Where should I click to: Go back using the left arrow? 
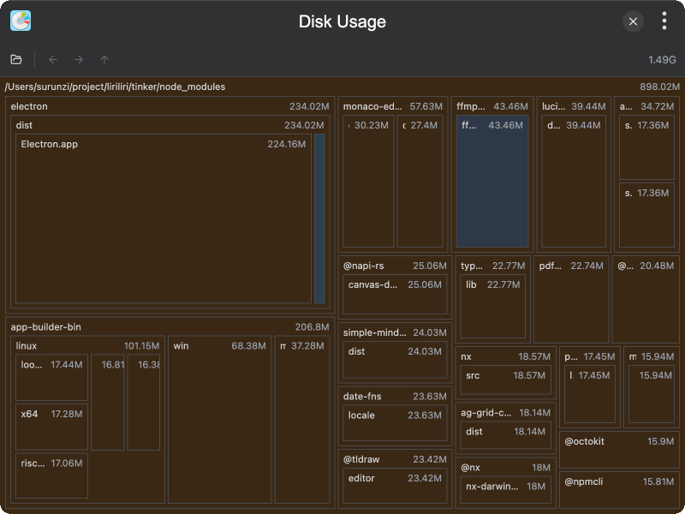click(53, 59)
